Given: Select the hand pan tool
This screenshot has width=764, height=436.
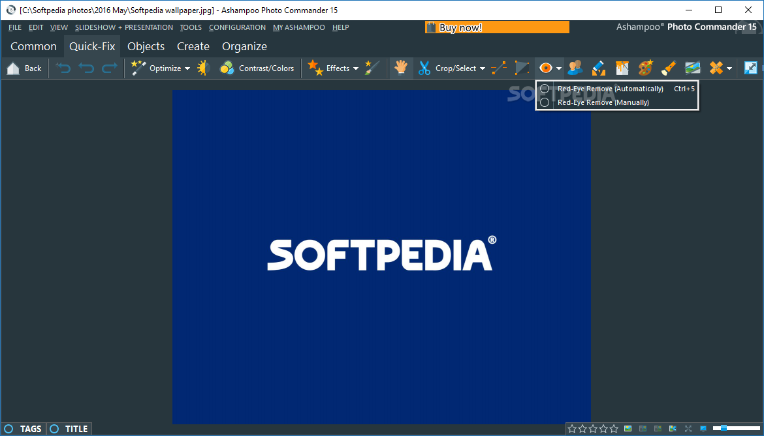Looking at the screenshot, I should (401, 68).
